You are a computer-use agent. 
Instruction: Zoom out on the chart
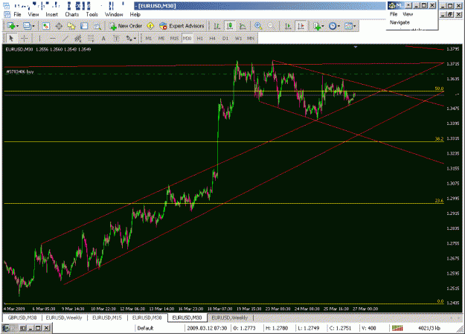(x=271, y=26)
